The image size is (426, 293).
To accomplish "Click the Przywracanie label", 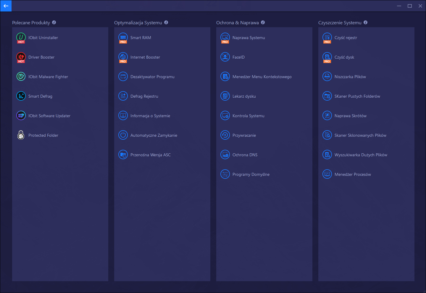I will click(x=244, y=135).
